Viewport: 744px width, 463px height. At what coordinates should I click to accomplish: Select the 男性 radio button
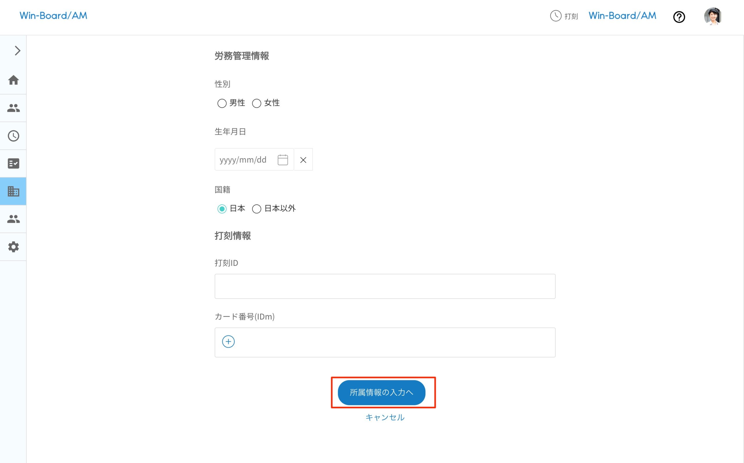click(222, 103)
